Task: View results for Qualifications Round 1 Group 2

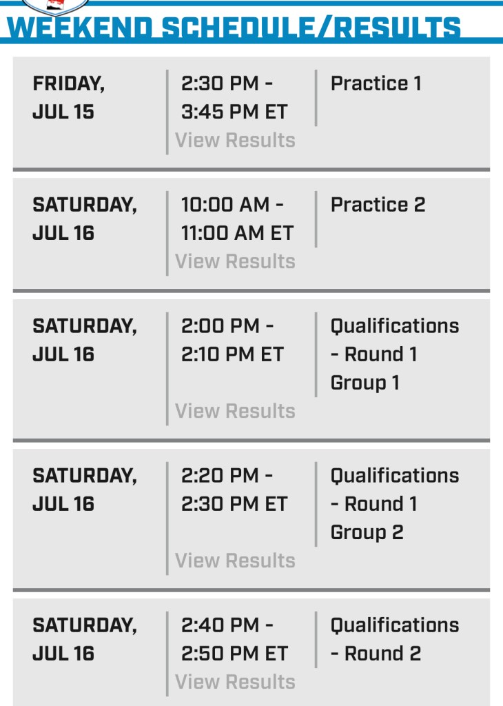Action: pos(235,561)
